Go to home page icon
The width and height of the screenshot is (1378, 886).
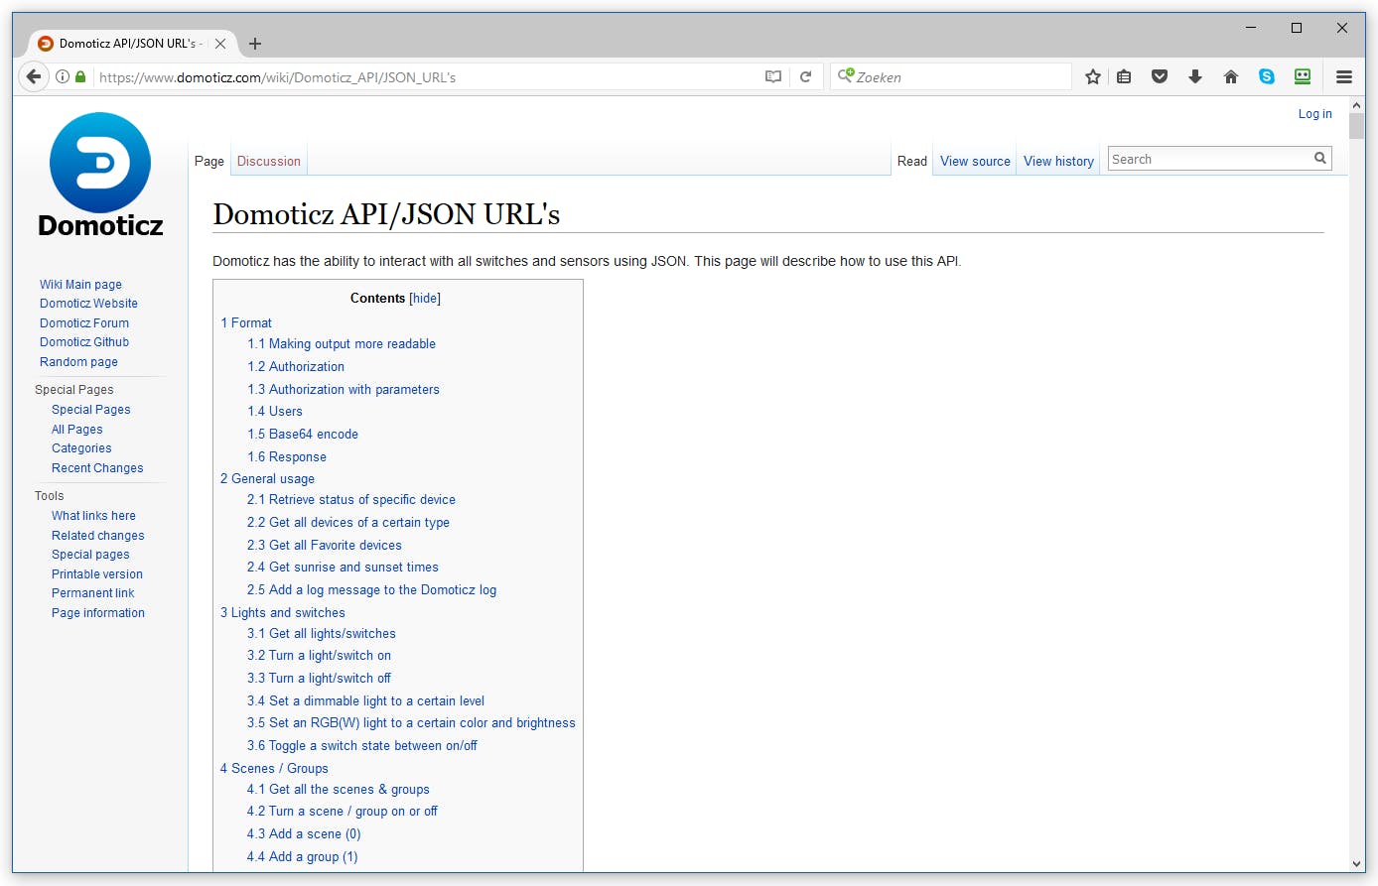[x=1231, y=76]
